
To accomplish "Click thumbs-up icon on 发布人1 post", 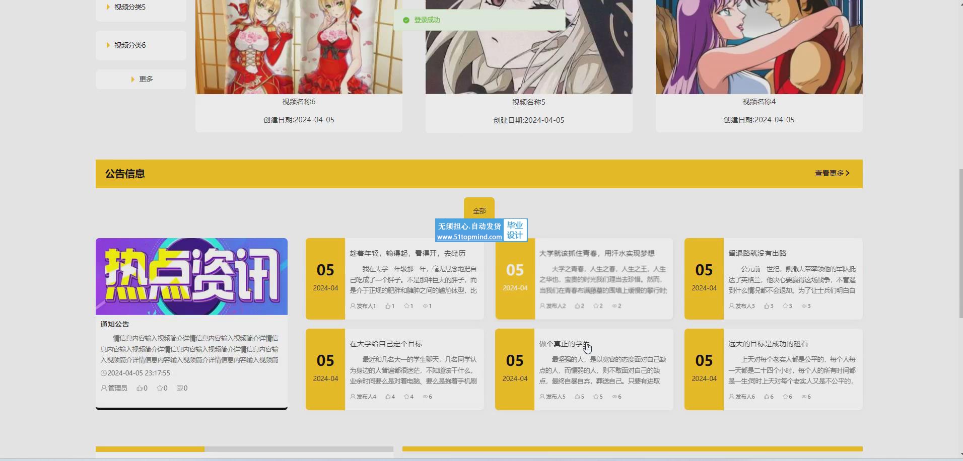I will point(388,306).
